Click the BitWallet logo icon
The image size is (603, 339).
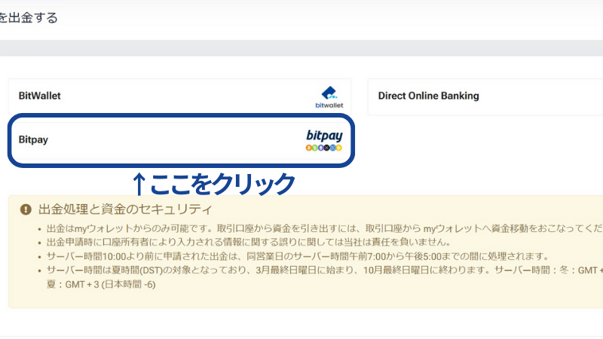329,93
